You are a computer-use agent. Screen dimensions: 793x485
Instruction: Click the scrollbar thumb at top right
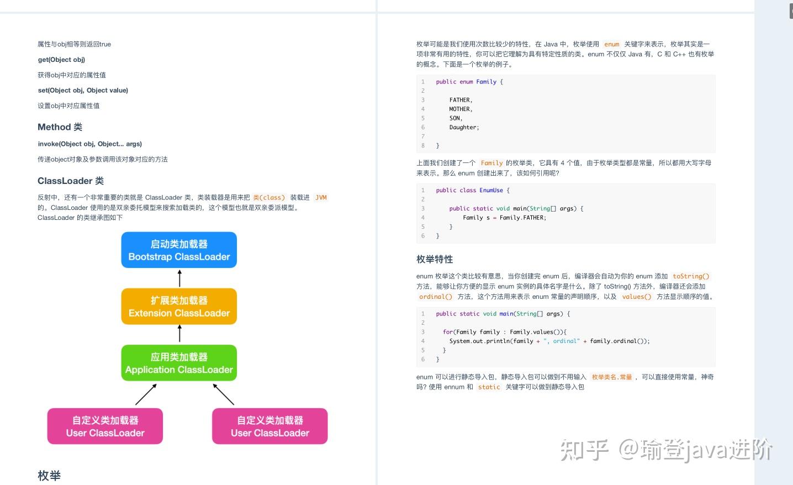(x=790, y=10)
